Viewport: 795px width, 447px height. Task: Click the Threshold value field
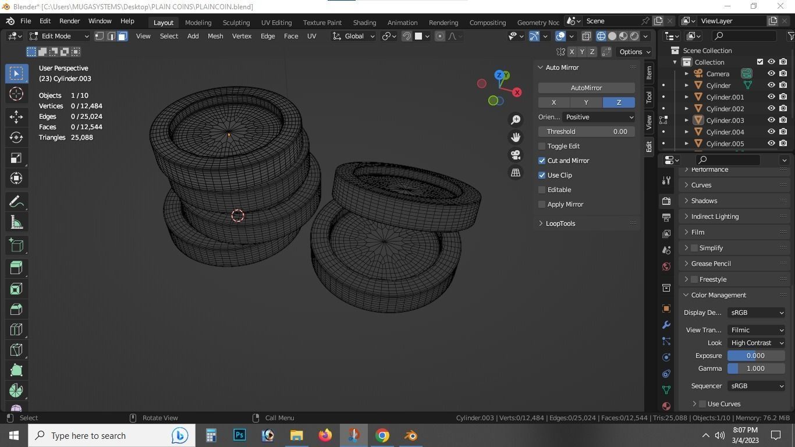click(586, 132)
